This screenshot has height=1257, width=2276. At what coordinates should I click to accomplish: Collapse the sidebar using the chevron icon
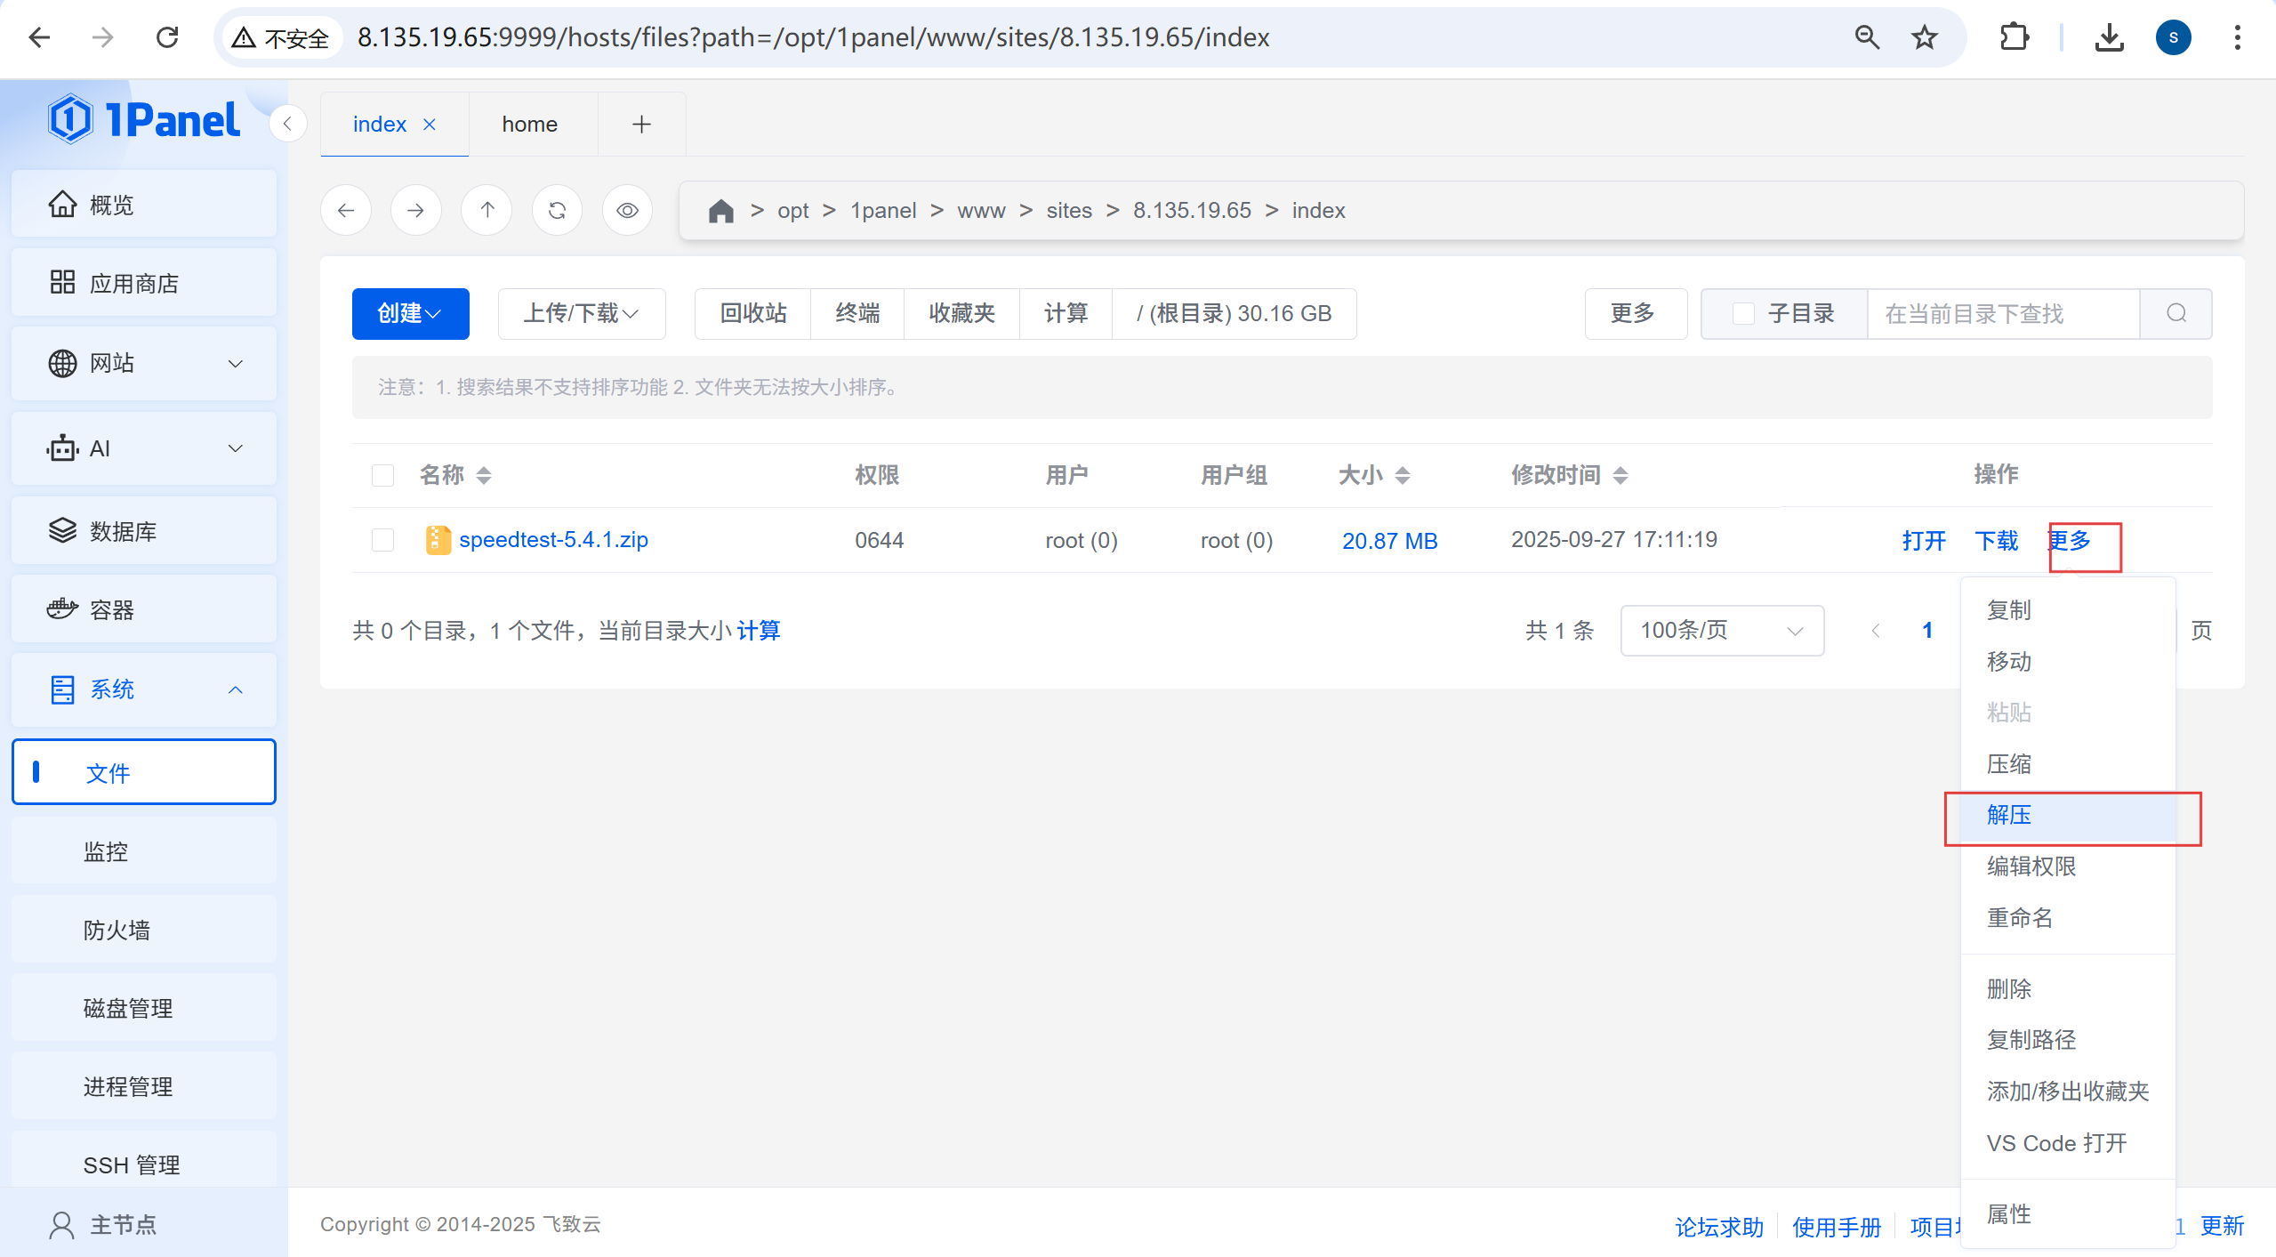click(287, 124)
